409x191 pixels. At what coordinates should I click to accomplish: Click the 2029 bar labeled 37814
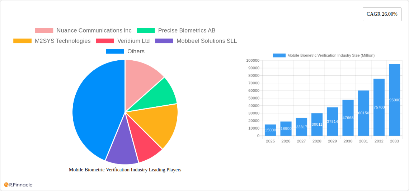coord(333,121)
